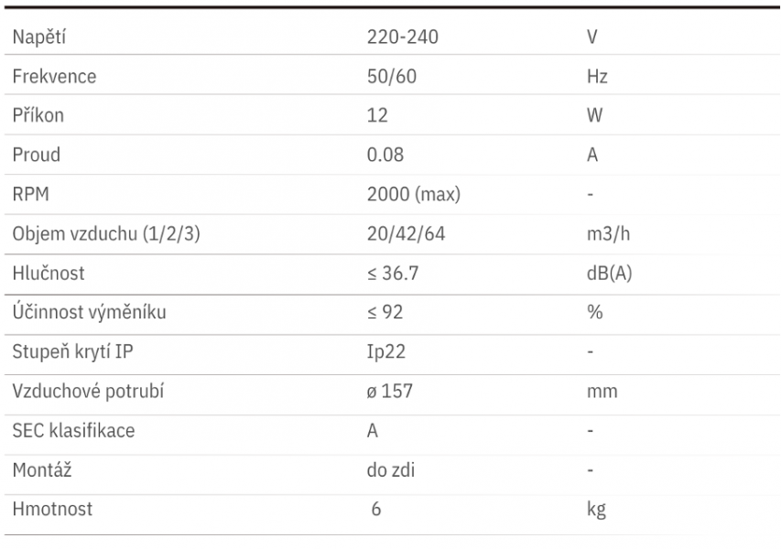
Task: Click the m3/h unit cell
Action: (608, 233)
